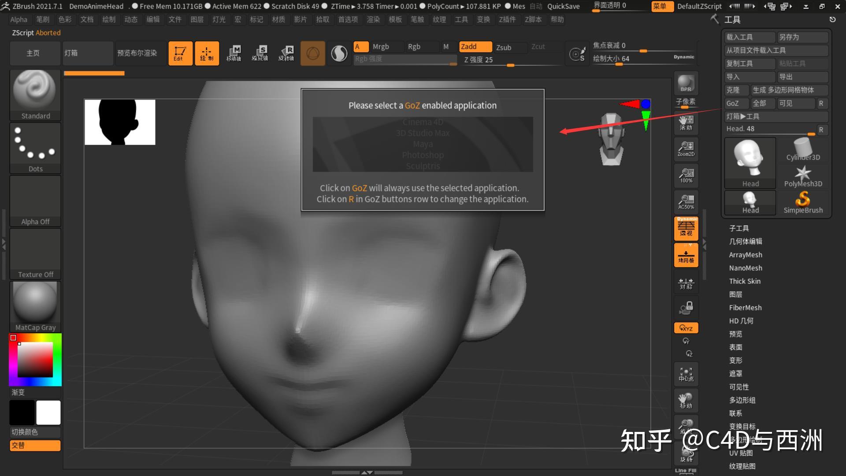Toggle the perspective view button
Image resolution: width=846 pixels, height=476 pixels.
click(686, 228)
